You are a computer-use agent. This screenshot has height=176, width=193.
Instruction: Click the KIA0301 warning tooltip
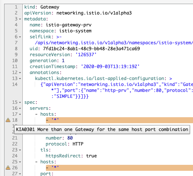coord(102,129)
